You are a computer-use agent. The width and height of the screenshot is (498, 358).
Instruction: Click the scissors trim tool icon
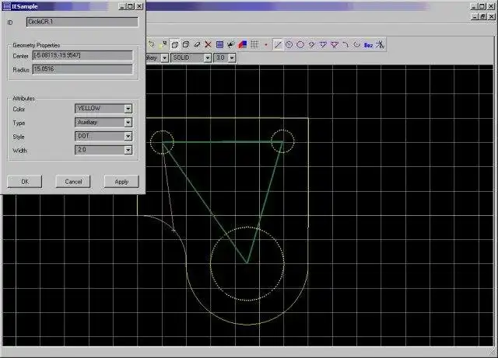[380, 45]
